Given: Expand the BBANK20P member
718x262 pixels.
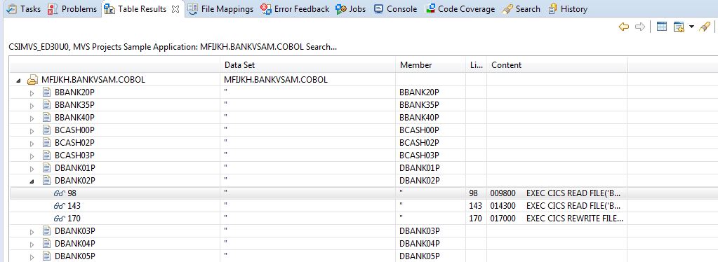Looking at the screenshot, I should 32,92.
